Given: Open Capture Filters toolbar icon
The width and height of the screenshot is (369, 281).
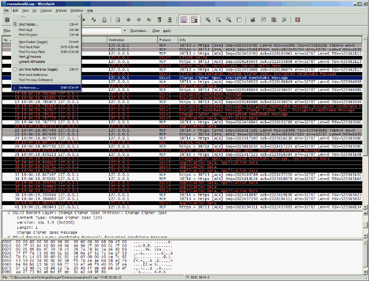Looking at the screenshot, I should [x=253, y=20].
